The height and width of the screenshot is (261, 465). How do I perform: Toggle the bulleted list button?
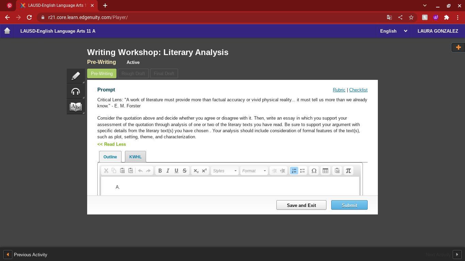302,171
